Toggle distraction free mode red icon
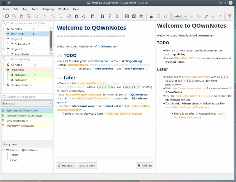 point(229,16)
